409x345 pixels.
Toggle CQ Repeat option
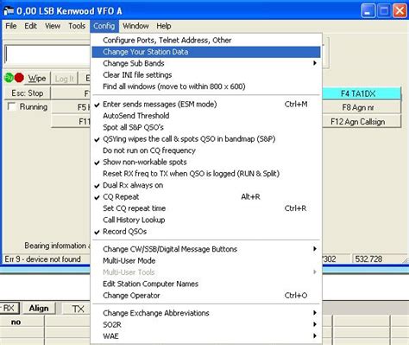pyautogui.click(x=206, y=197)
